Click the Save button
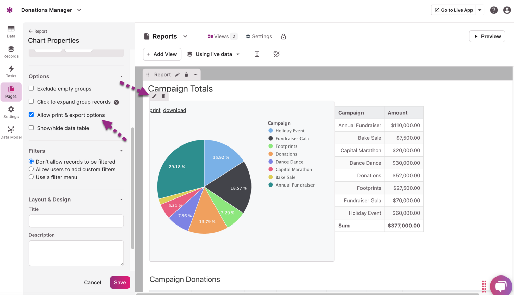 pyautogui.click(x=120, y=282)
